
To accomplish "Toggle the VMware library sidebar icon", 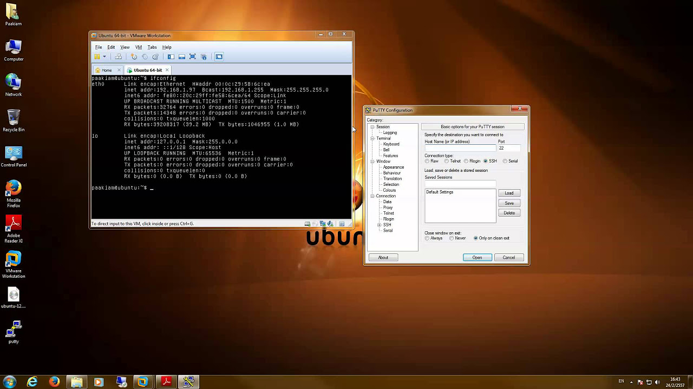I will pyautogui.click(x=171, y=56).
